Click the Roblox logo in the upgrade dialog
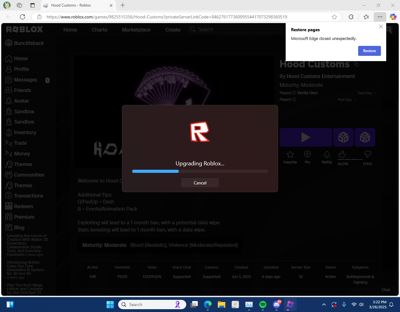This screenshot has width=400, height=312. (200, 132)
